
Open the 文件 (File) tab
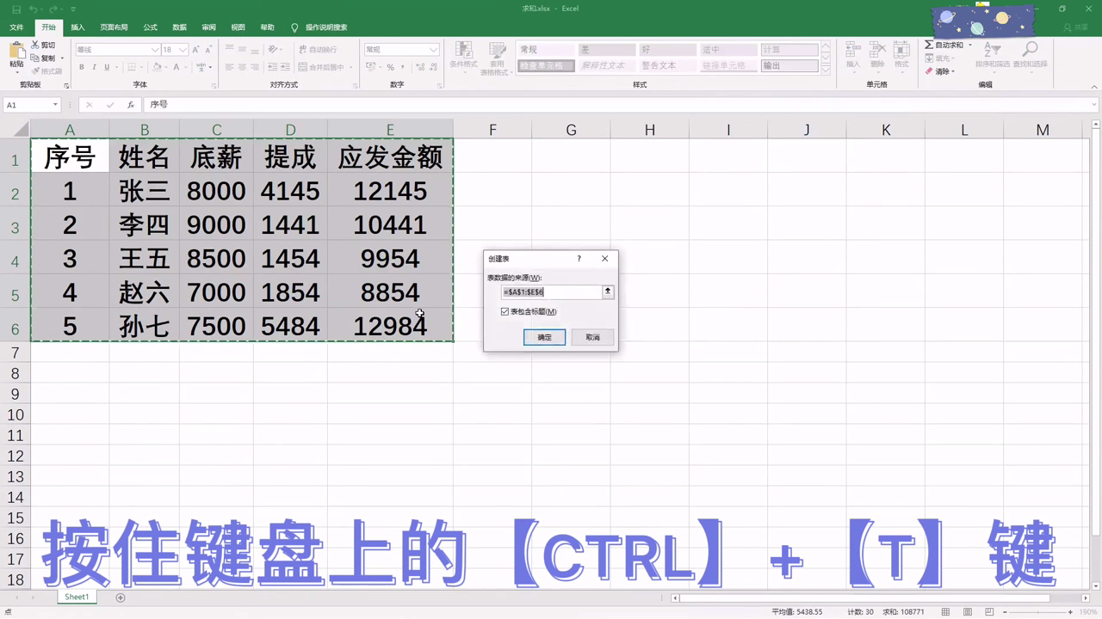point(16,28)
